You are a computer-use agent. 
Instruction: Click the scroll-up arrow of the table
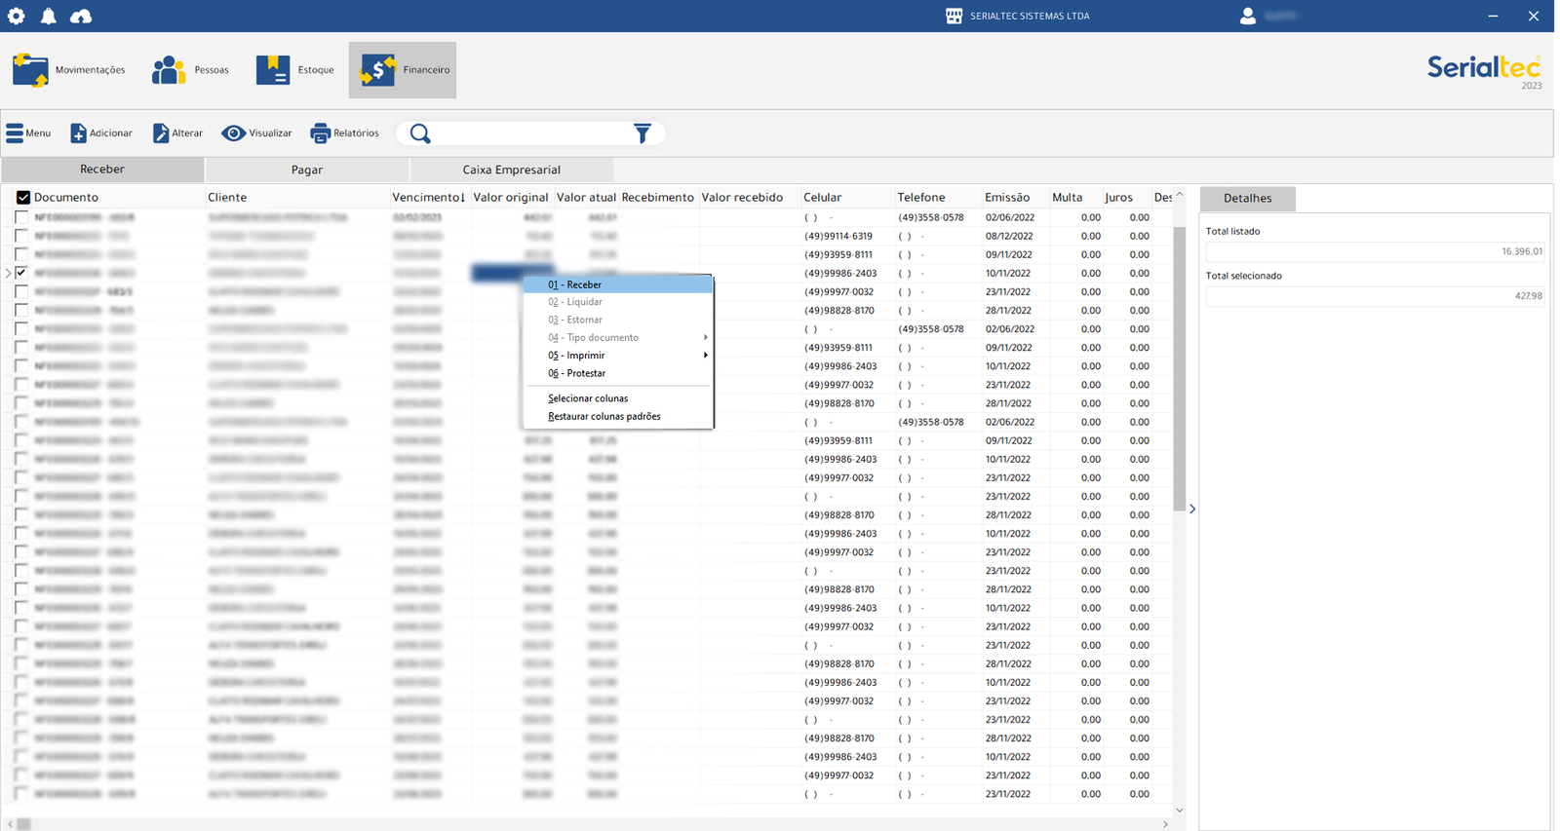1179,195
